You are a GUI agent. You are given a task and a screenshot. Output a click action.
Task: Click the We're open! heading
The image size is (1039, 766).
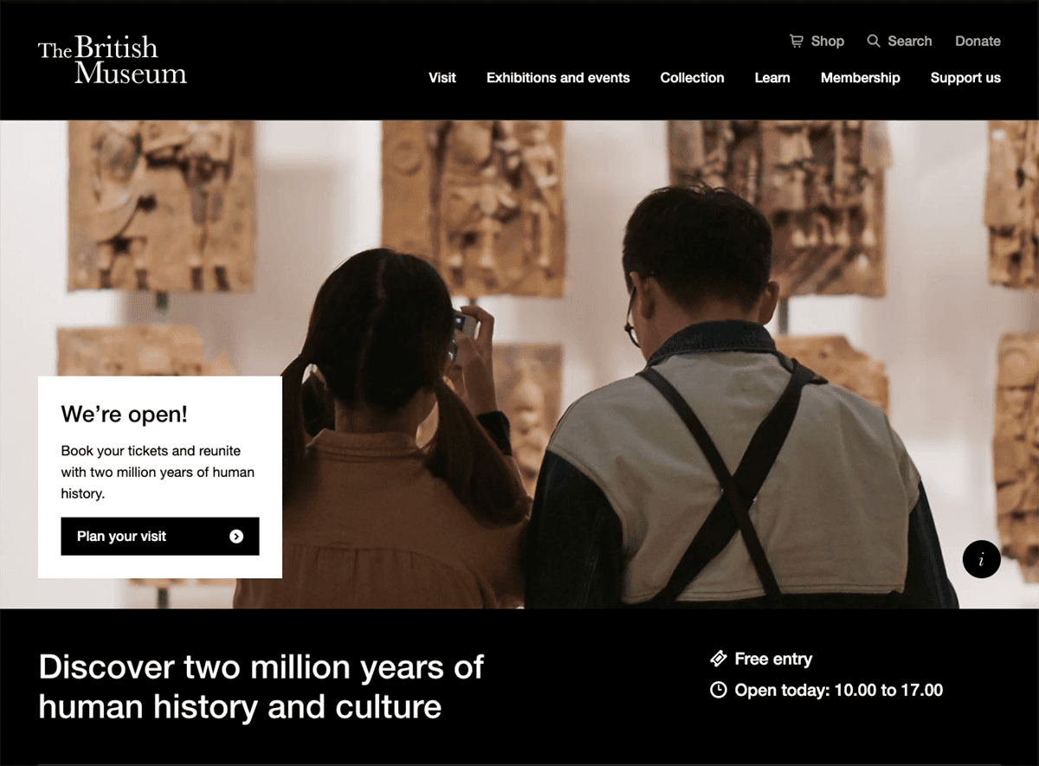(124, 414)
